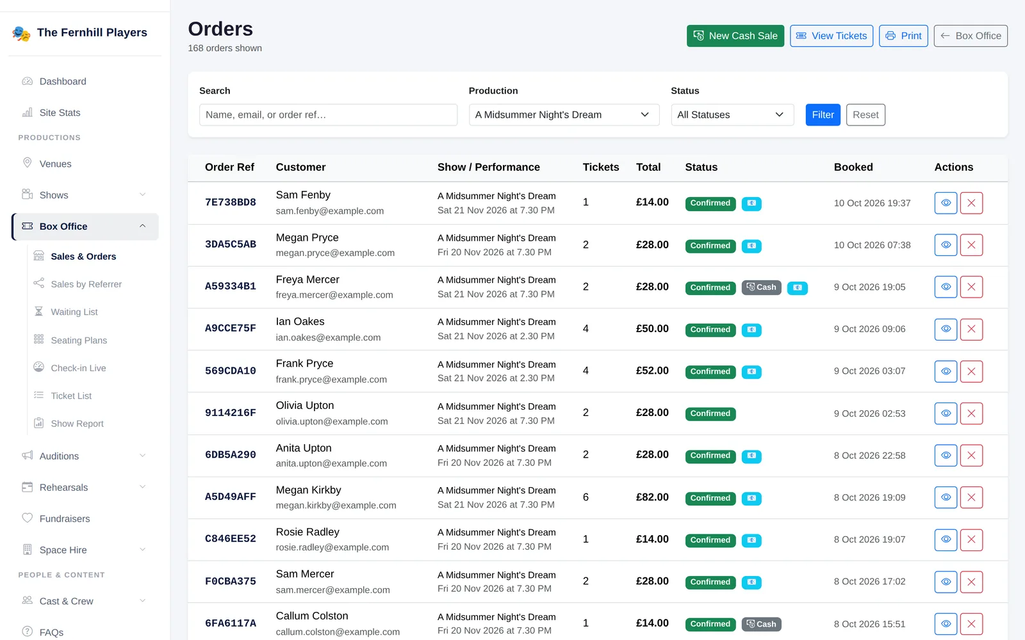Cancel Olivia Upton's order
The width and height of the screenshot is (1025, 640).
tap(971, 413)
